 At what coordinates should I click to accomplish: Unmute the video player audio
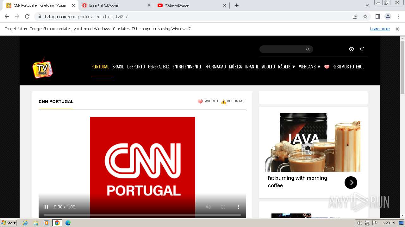208,207
